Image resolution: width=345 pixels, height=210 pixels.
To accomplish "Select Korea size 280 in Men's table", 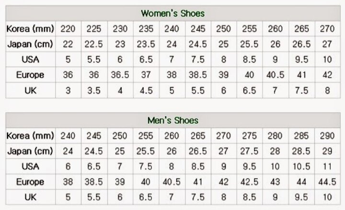I will [276, 136].
